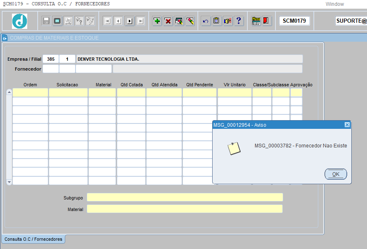The image size is (367, 249).
Task: Click the Filial field showing 1
Action: coord(67,59)
